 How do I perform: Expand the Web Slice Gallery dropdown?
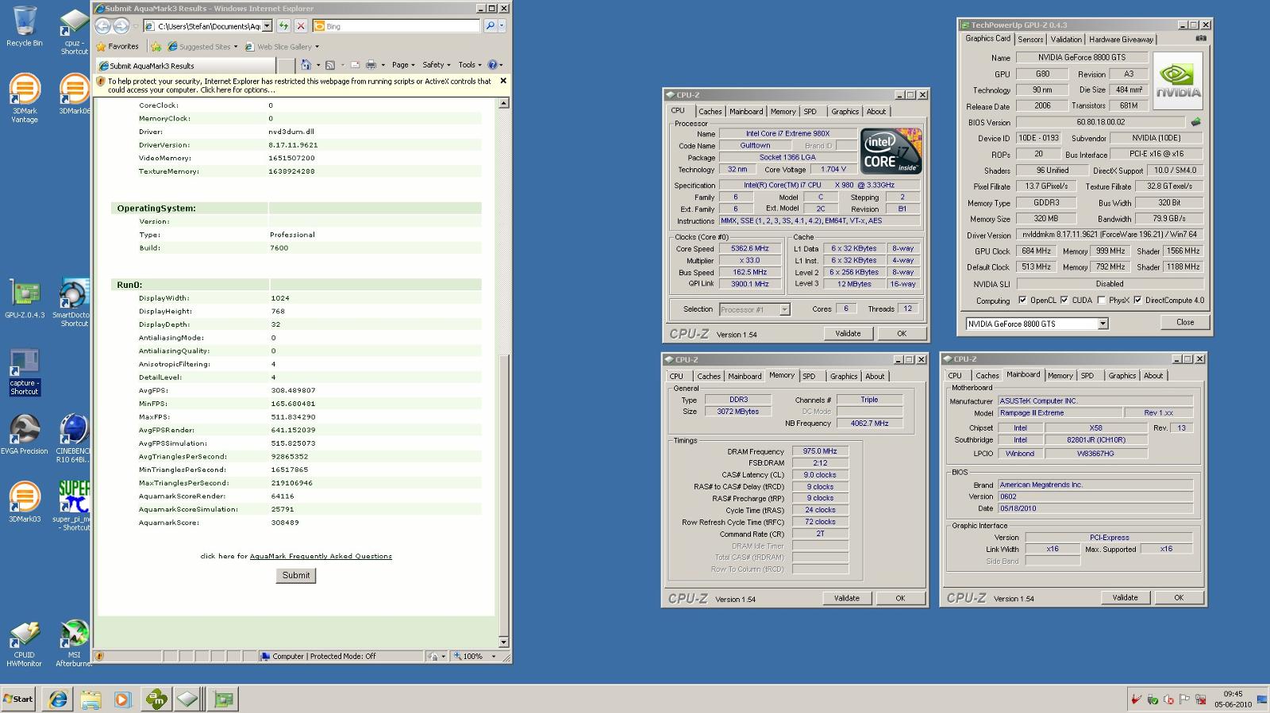pos(317,47)
